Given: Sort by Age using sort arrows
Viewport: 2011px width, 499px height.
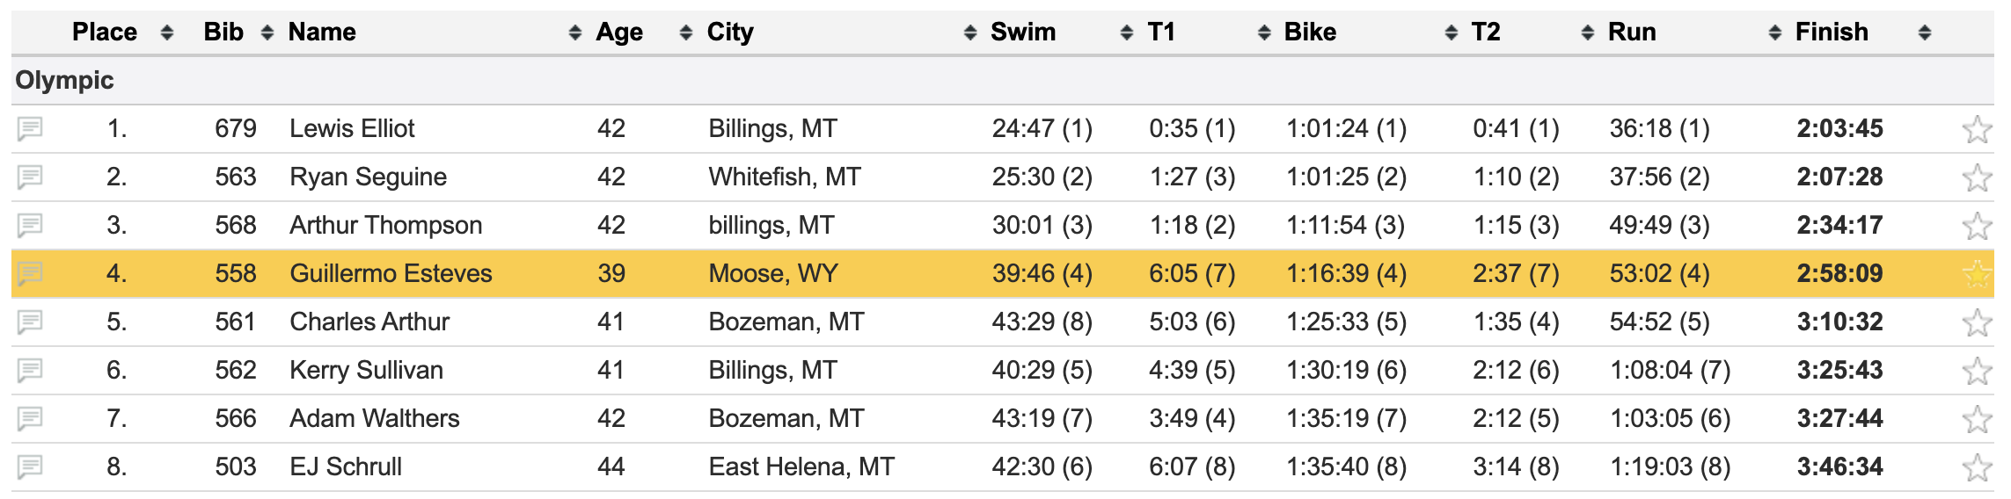Looking at the screenshot, I should point(686,33).
